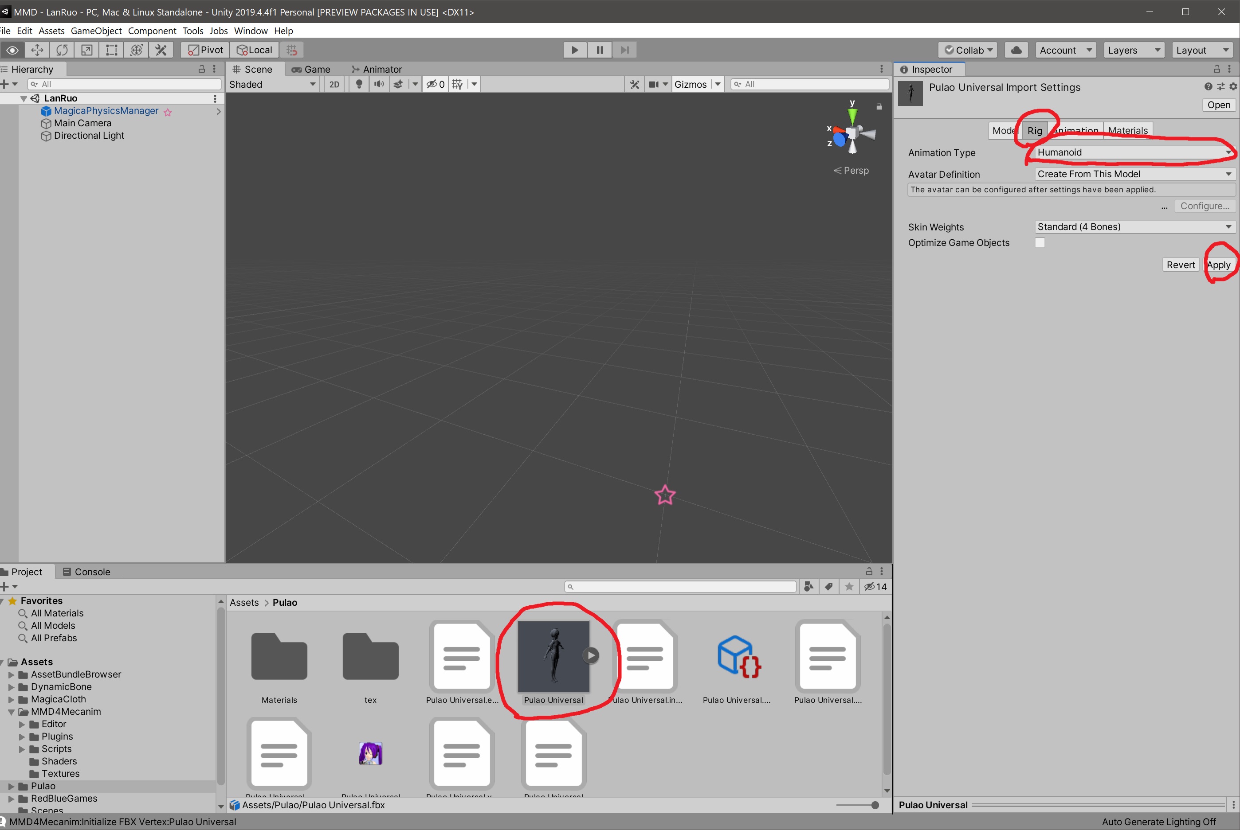Switch to the Materials tab
Image resolution: width=1240 pixels, height=830 pixels.
(x=1128, y=130)
